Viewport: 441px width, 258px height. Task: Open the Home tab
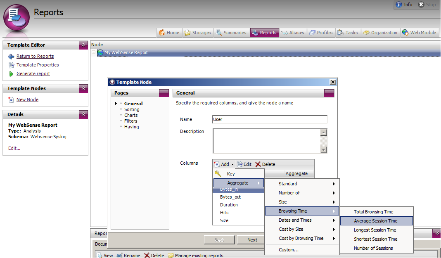tap(169, 33)
